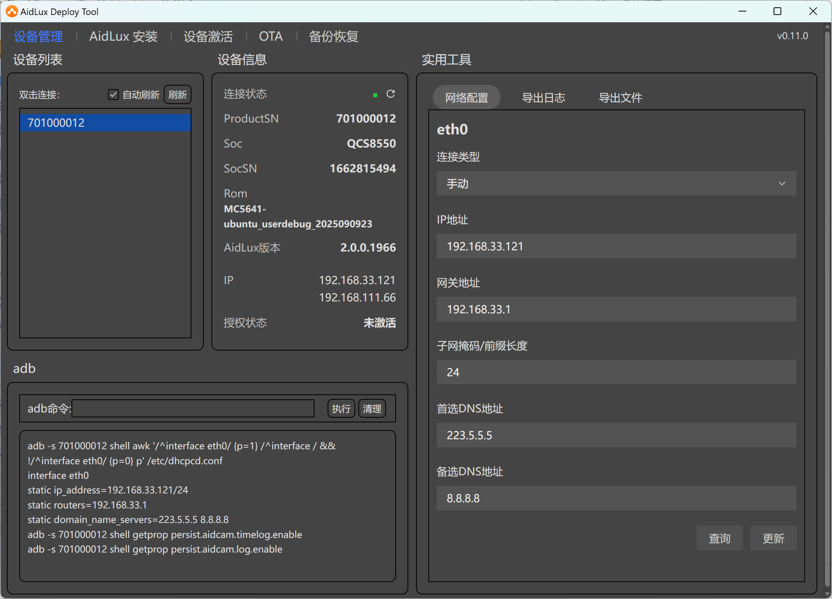This screenshot has width=832, height=599.
Task: Click the right-side vertical scrollbar
Action: click(x=827, y=307)
